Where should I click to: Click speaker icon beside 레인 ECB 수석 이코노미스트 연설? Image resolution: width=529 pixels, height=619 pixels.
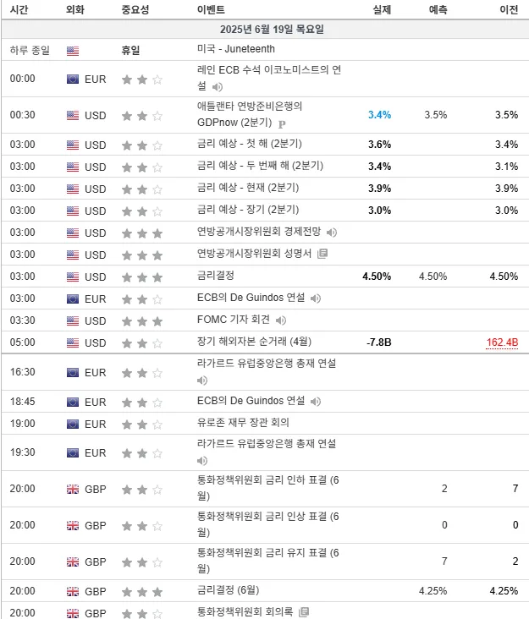(218, 86)
